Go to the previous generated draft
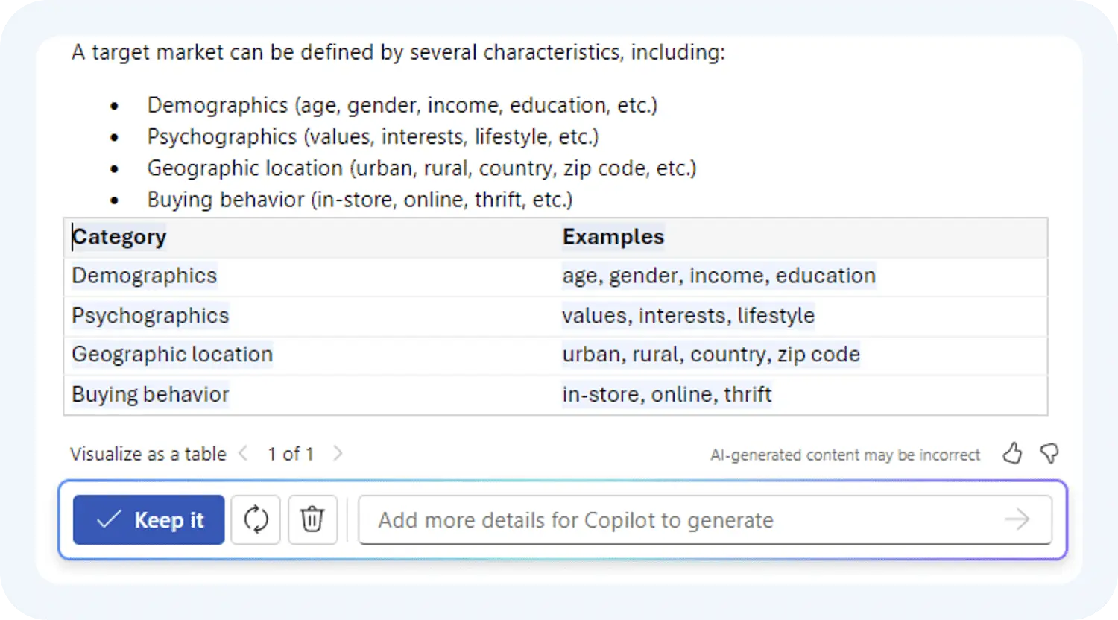Screen dimensions: 1118x620 pyautogui.click(x=243, y=453)
